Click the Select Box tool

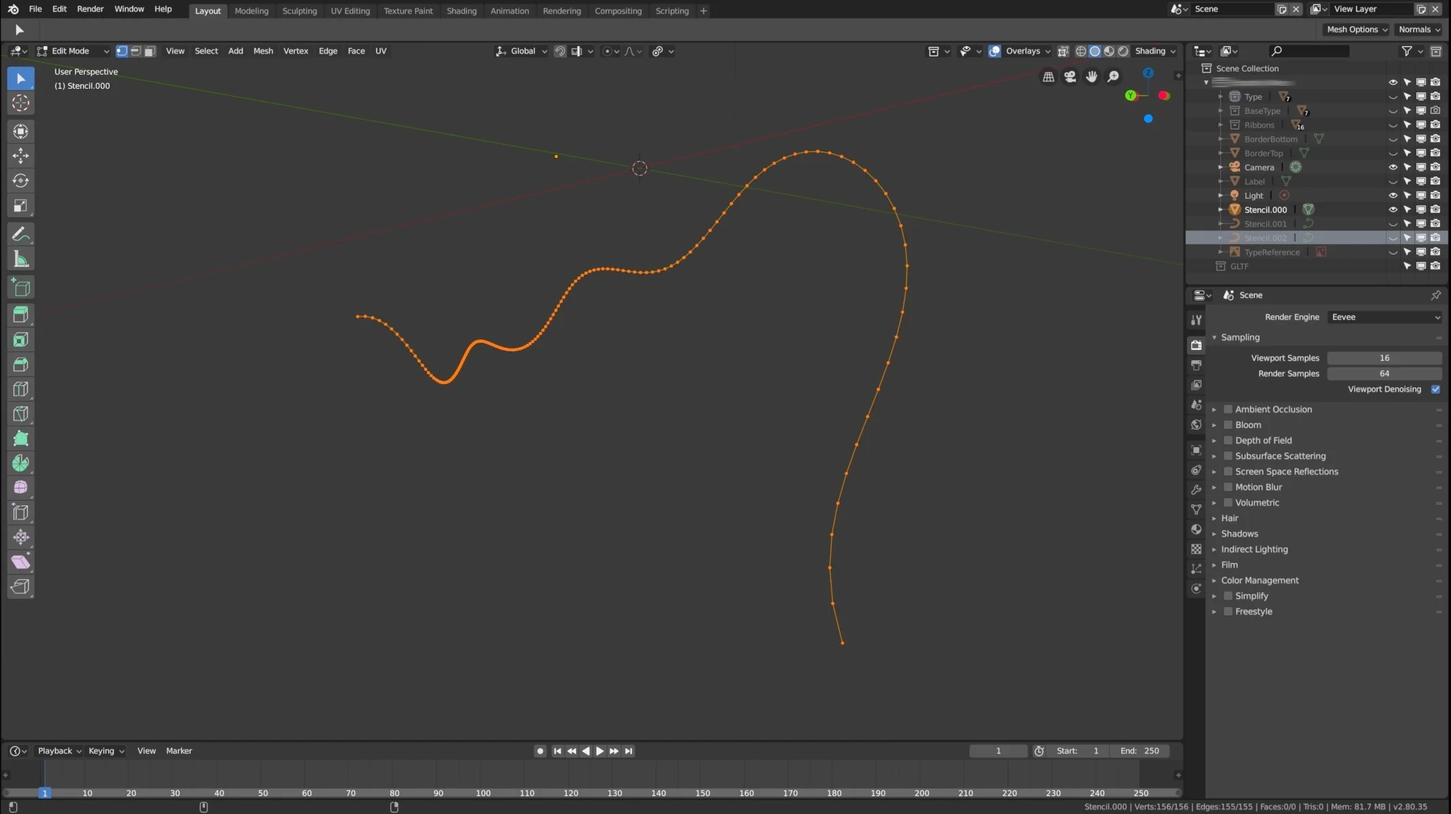pyautogui.click(x=20, y=79)
